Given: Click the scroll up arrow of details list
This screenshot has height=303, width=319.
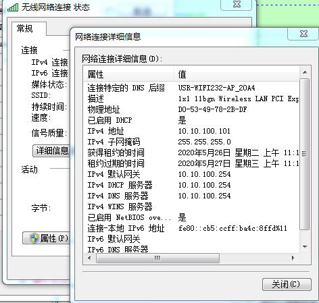Looking at the screenshot, I should (x=305, y=72).
